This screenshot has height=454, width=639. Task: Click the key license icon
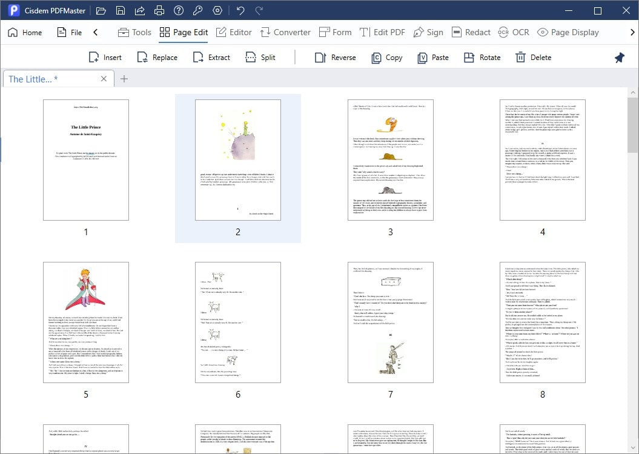tap(197, 10)
